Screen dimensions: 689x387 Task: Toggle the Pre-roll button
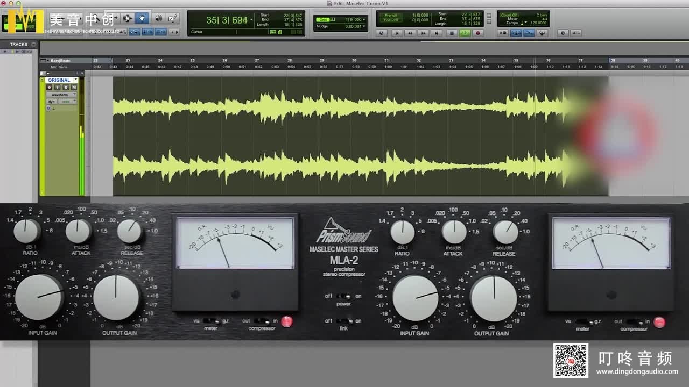[x=390, y=15]
